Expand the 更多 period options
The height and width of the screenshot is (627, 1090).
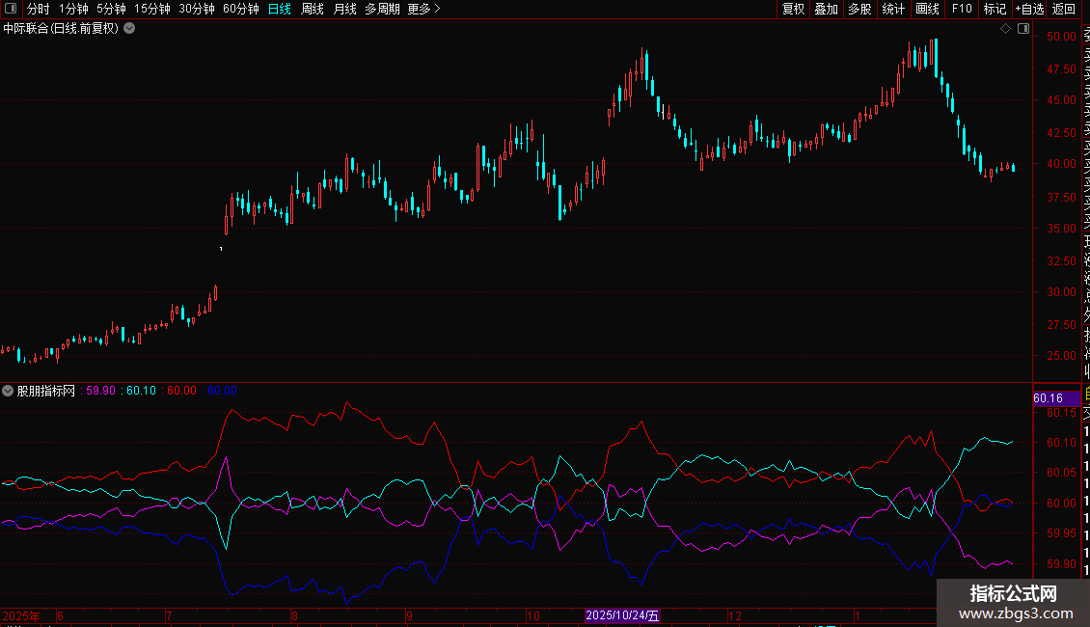point(423,9)
